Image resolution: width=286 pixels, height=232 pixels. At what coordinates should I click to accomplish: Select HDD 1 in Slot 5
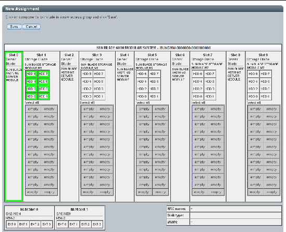[x=154, y=96]
